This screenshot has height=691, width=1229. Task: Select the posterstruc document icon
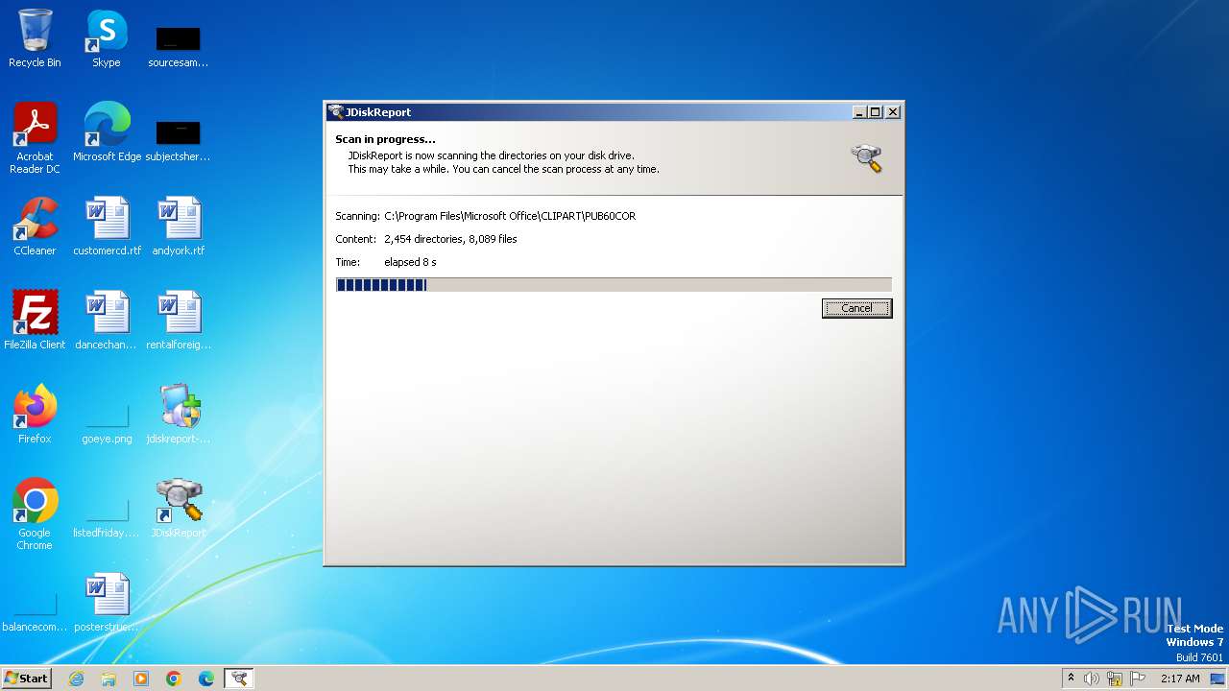(107, 603)
